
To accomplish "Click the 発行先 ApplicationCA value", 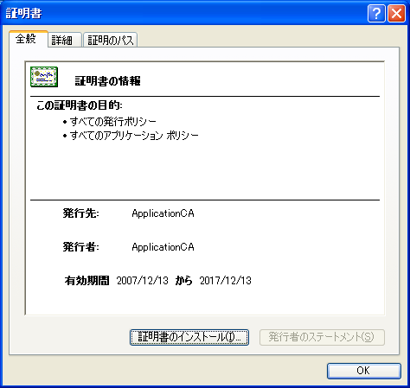I will 163,213.
